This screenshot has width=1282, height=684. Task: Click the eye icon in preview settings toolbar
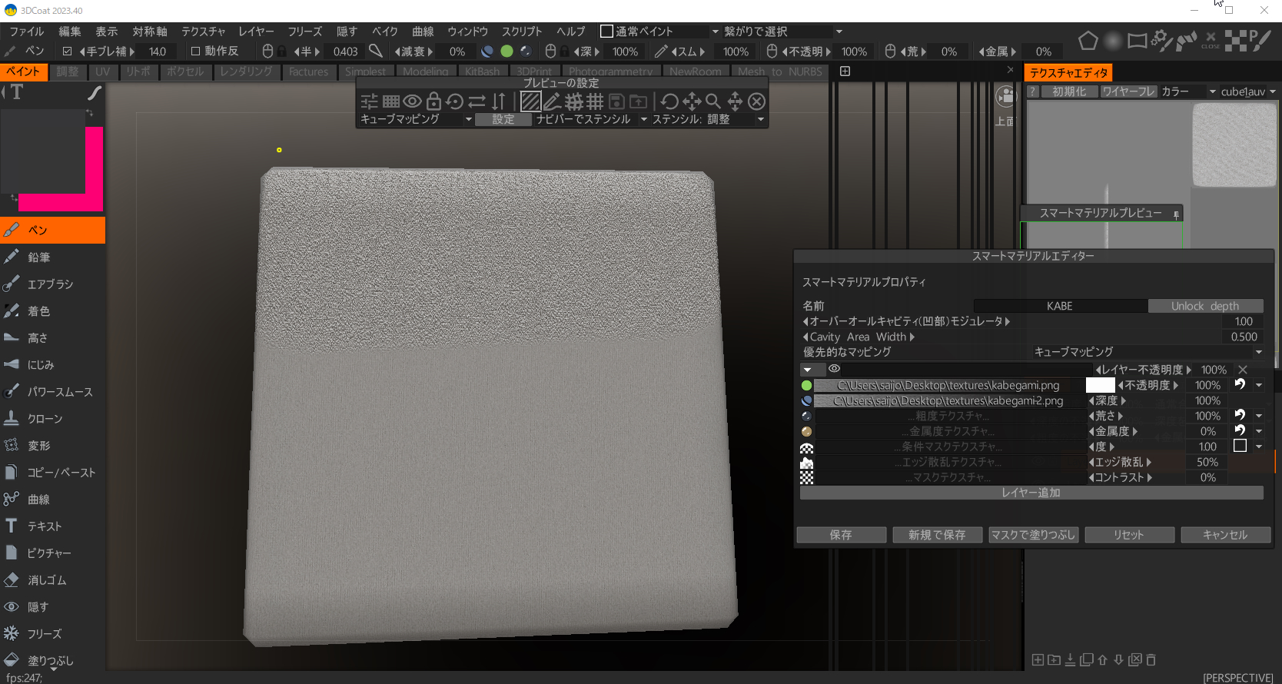pyautogui.click(x=413, y=101)
